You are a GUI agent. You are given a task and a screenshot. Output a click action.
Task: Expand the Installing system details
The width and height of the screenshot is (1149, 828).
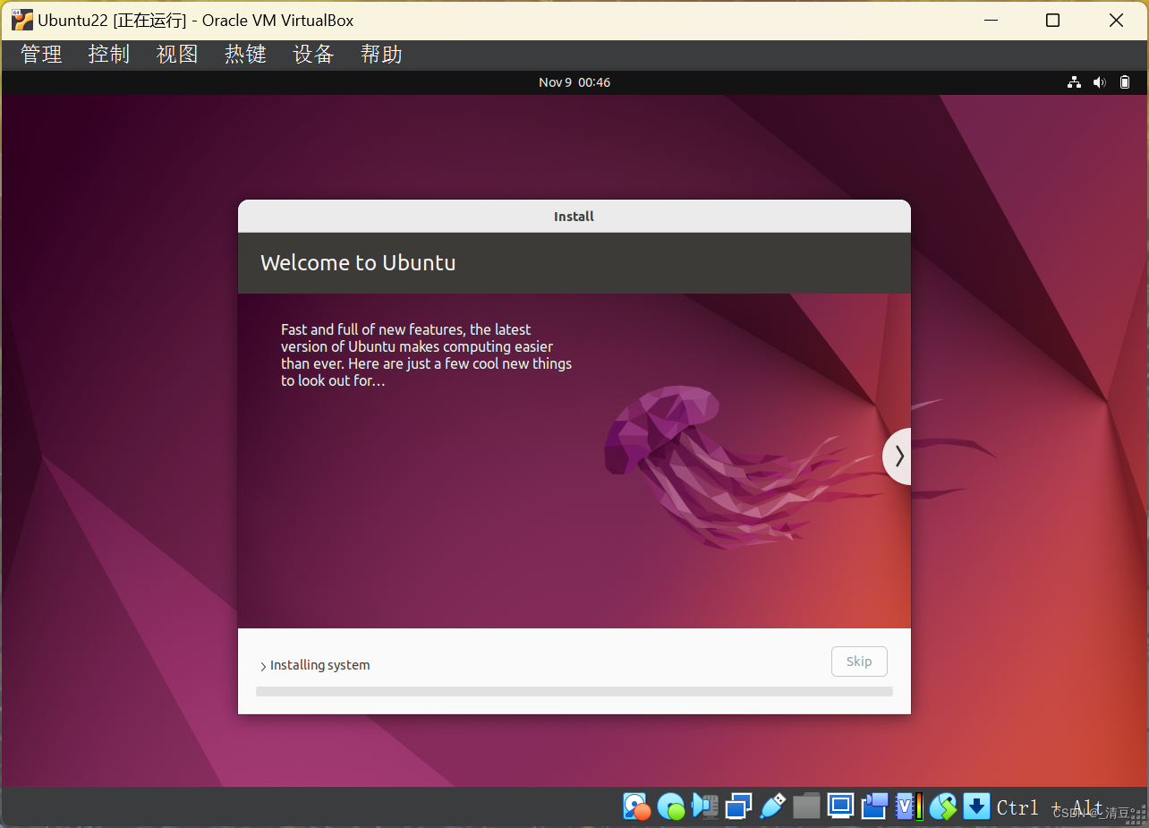(263, 666)
